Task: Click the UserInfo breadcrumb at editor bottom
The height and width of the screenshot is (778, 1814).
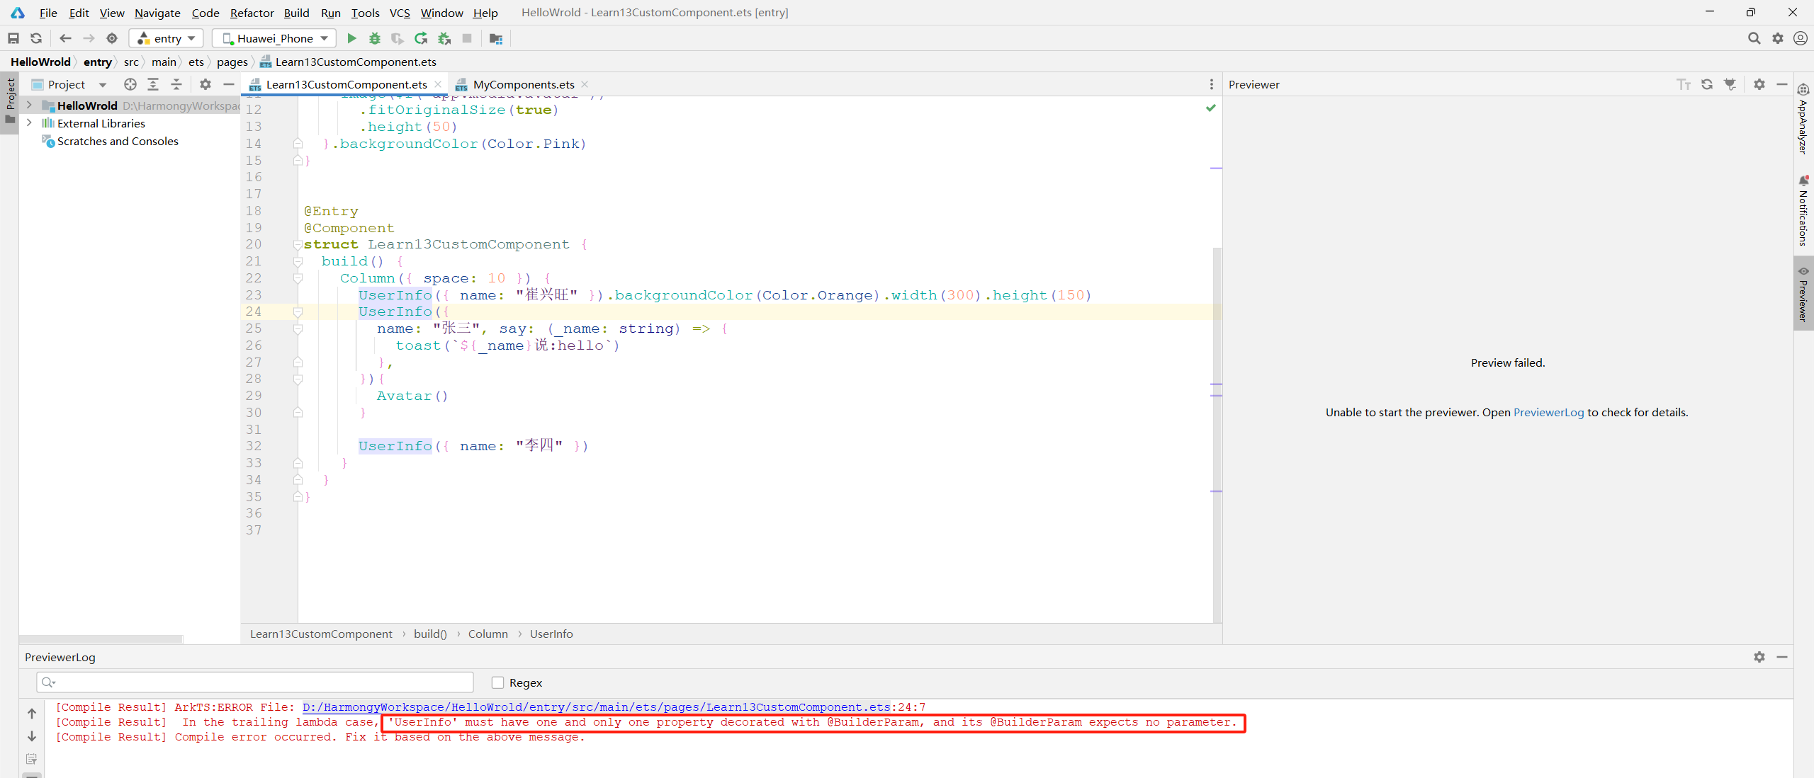Action: (x=551, y=634)
